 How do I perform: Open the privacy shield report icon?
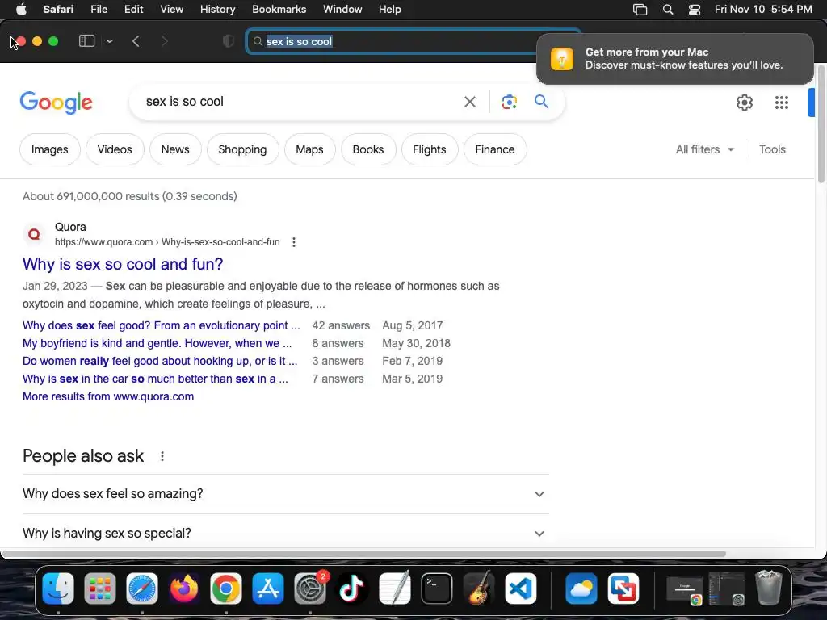pyautogui.click(x=229, y=41)
